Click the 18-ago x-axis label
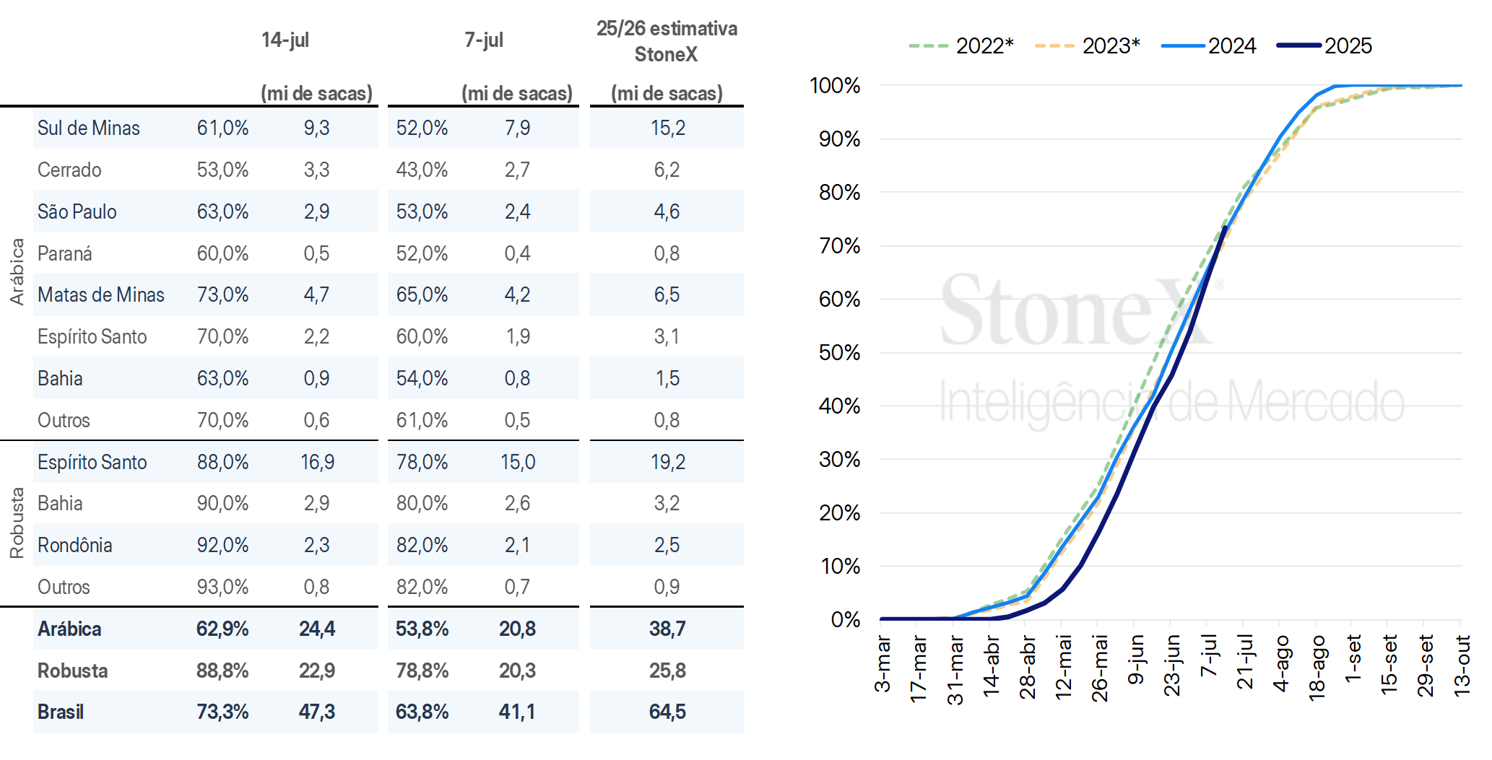Image resolution: width=1492 pixels, height=760 pixels. tap(1317, 668)
